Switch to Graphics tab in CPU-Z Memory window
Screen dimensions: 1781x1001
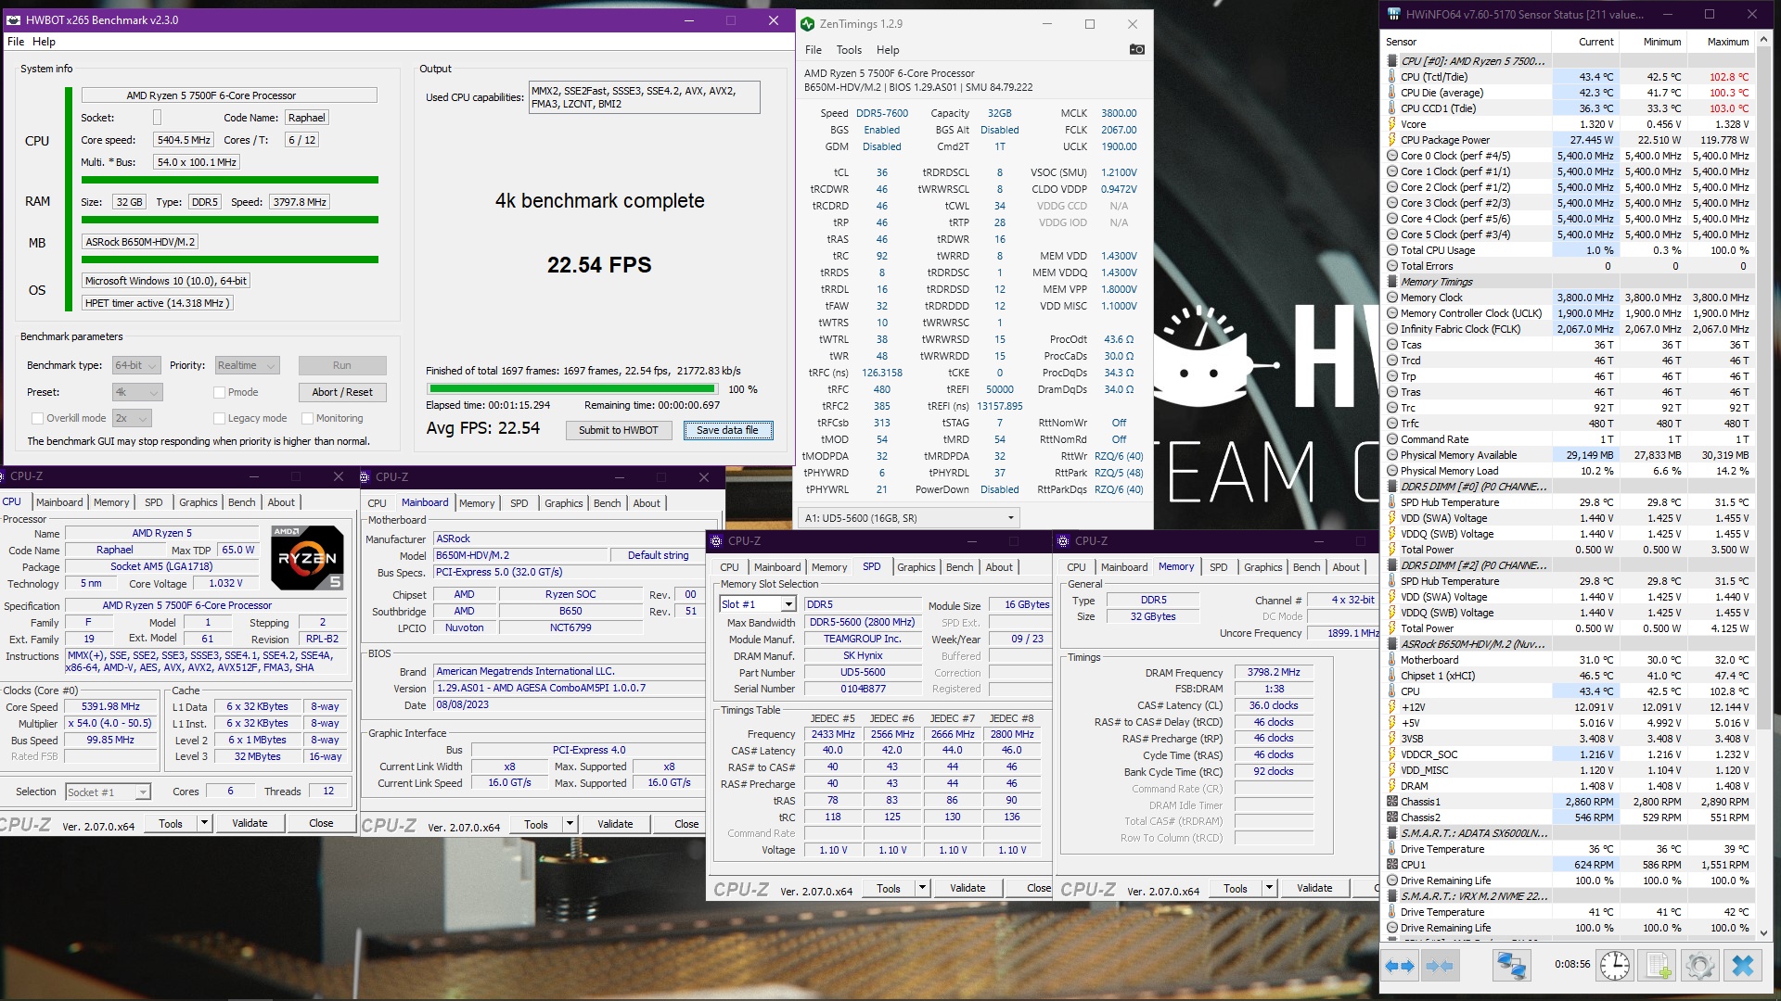coord(1263,567)
